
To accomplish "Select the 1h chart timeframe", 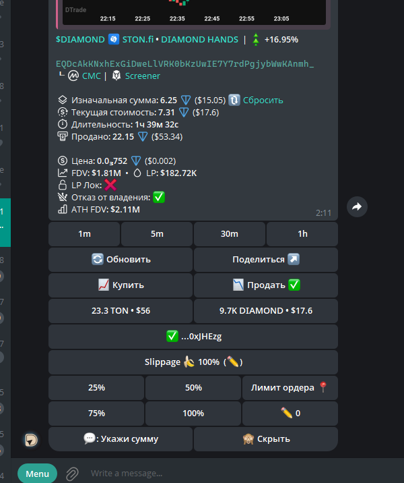I will 302,234.
